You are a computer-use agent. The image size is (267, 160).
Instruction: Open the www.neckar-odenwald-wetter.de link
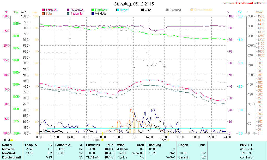245,3
